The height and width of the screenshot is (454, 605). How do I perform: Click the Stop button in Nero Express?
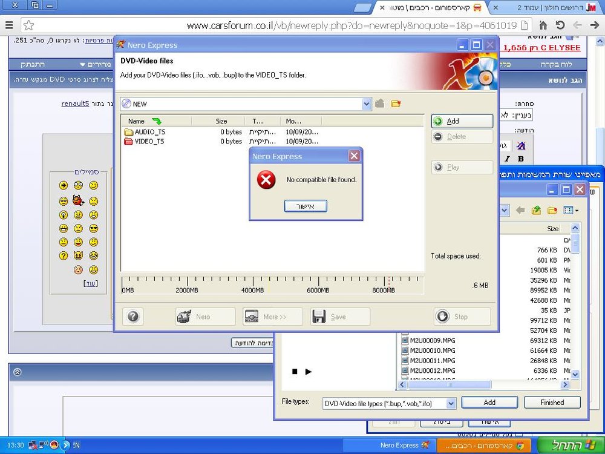coord(462,317)
